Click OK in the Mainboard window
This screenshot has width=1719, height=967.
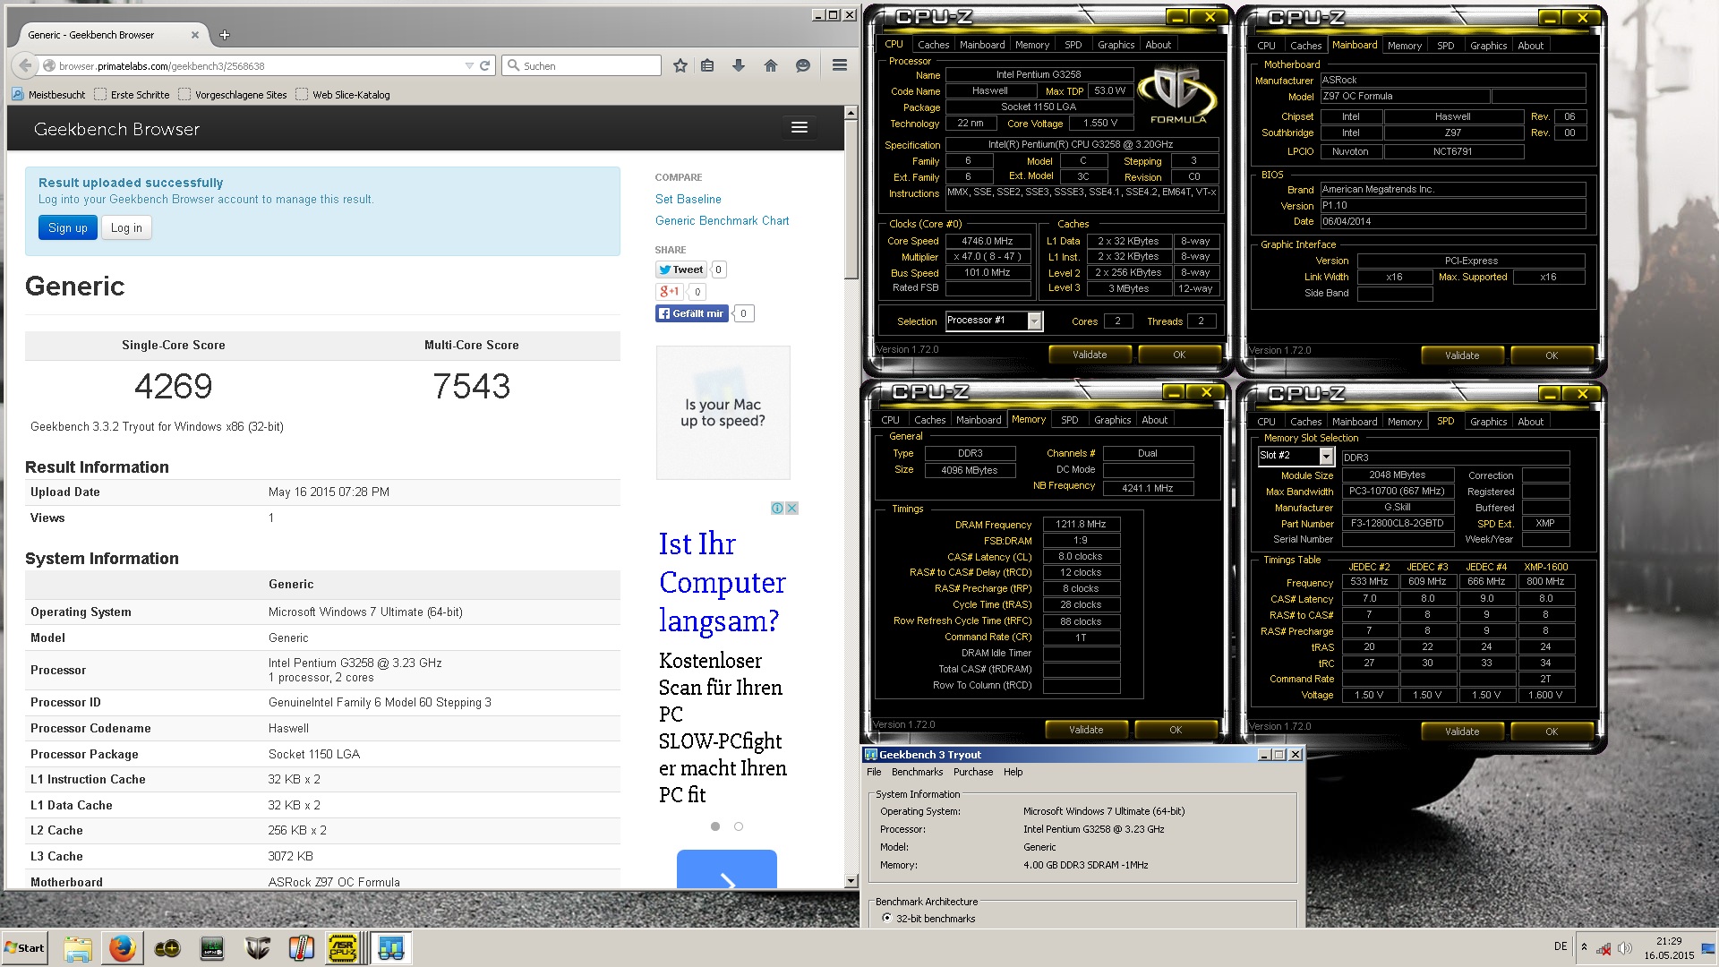click(x=1552, y=355)
